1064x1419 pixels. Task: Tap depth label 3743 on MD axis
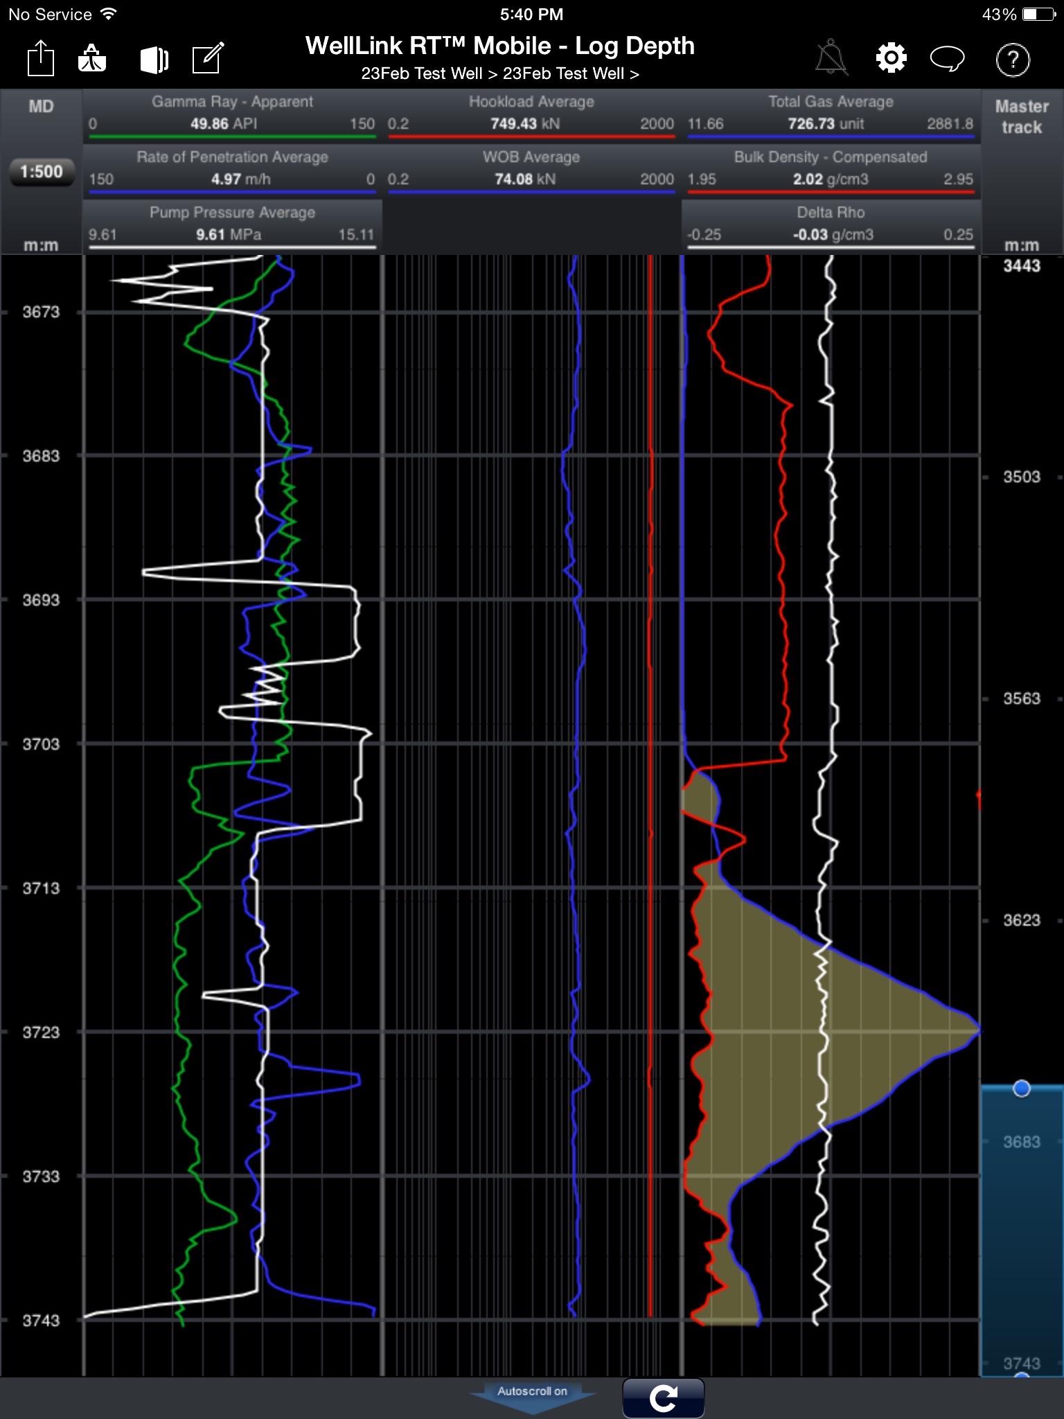41,1321
